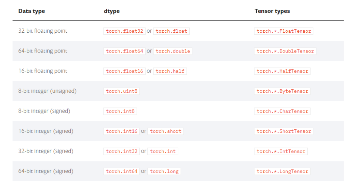Click the "dtype" column header
Image resolution: width=354 pixels, height=187 pixels.
pos(112,11)
